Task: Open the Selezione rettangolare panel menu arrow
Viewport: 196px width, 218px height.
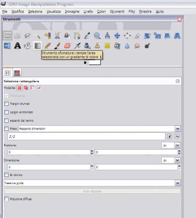Action: pyautogui.click(x=178, y=81)
